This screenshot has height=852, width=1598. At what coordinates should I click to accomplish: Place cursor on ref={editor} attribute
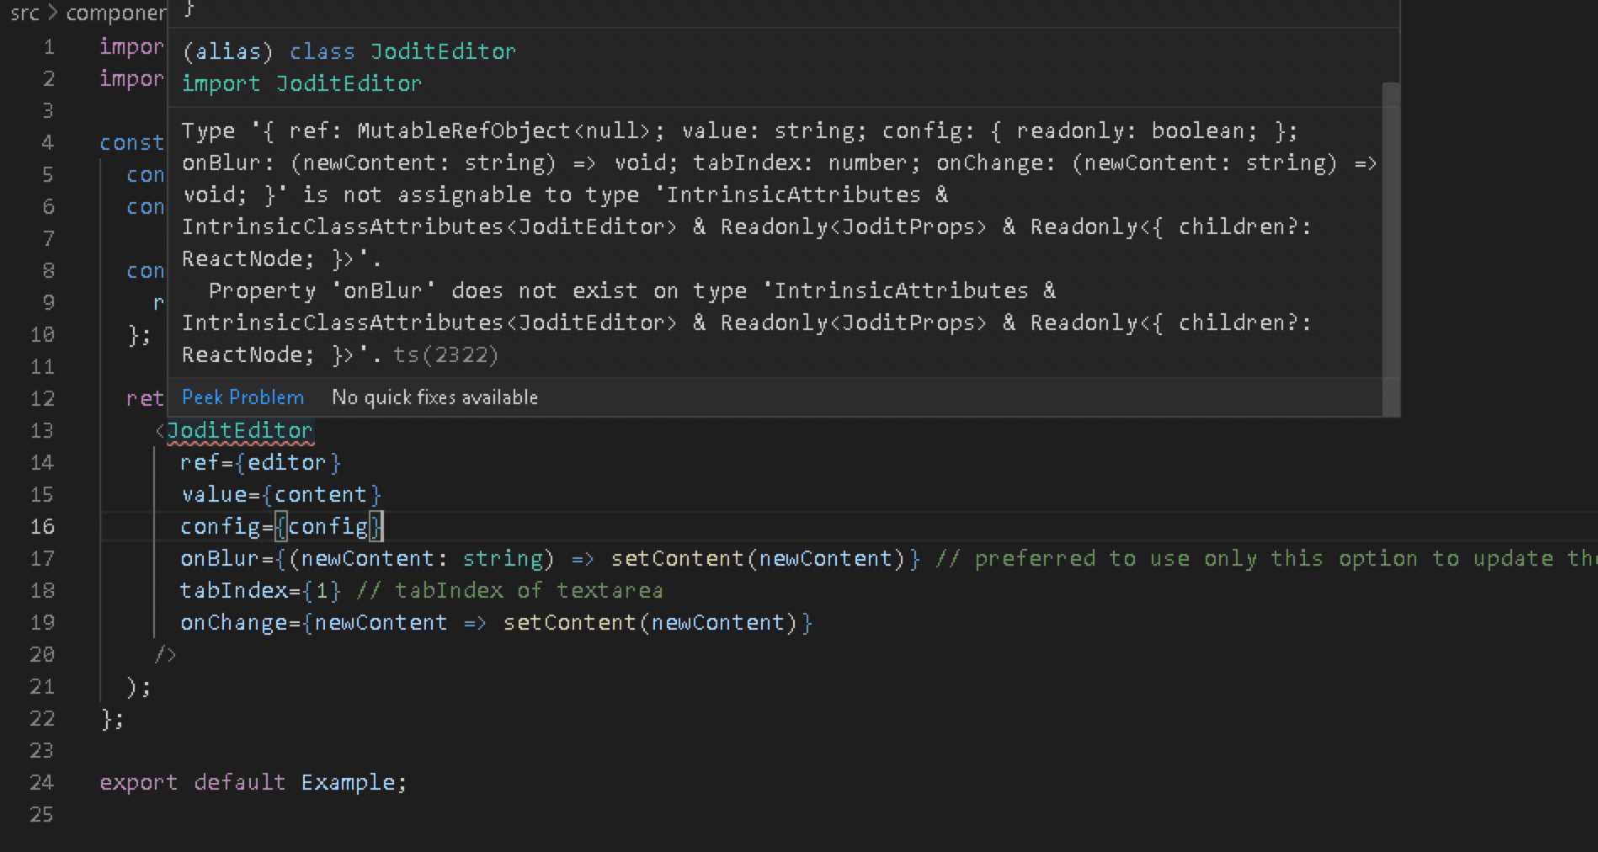tap(260, 463)
